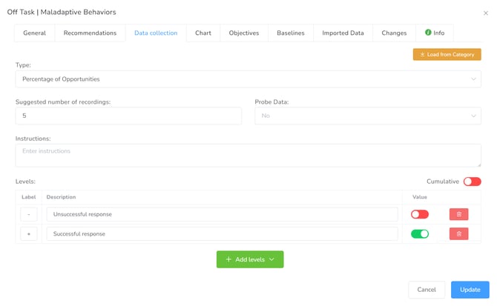Delete the Successful response level
This screenshot has height=306, width=497.
pyautogui.click(x=458, y=233)
